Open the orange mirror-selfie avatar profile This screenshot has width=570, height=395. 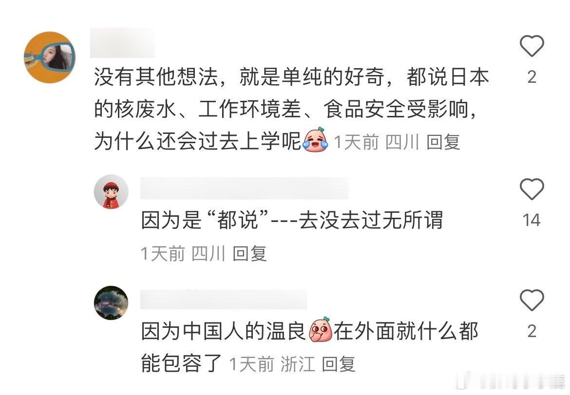(50, 57)
